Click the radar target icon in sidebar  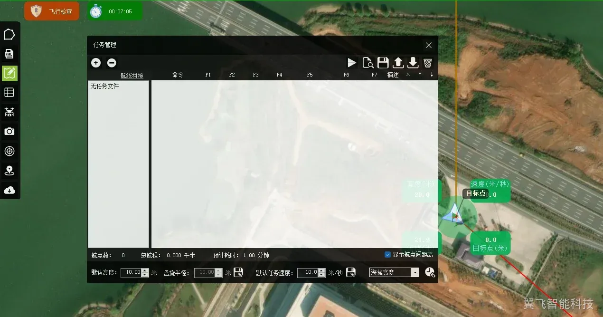9,151
